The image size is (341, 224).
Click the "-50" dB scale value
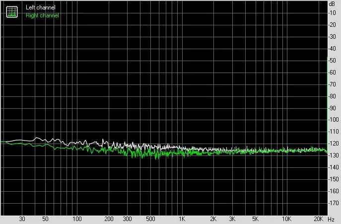[332, 60]
